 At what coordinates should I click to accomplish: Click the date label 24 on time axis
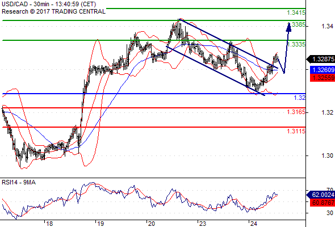[254, 224]
